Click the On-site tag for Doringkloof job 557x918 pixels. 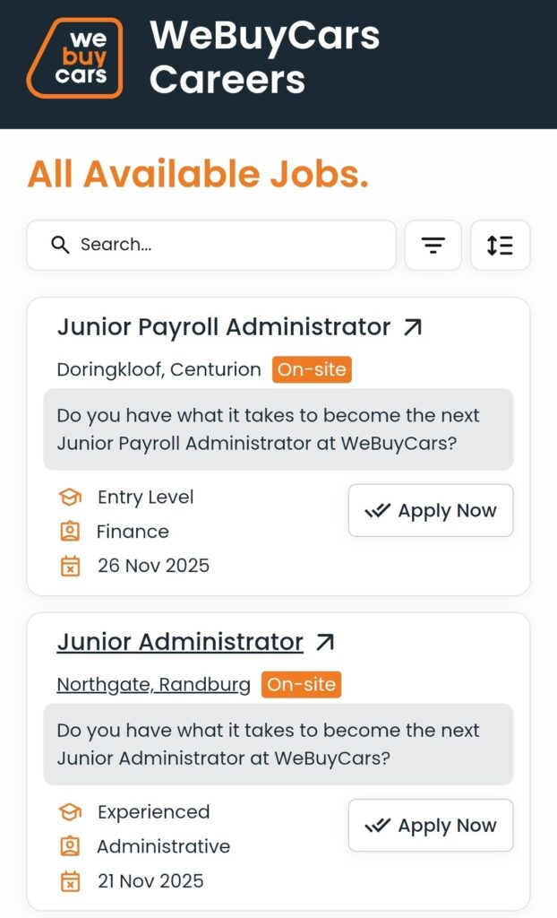312,369
